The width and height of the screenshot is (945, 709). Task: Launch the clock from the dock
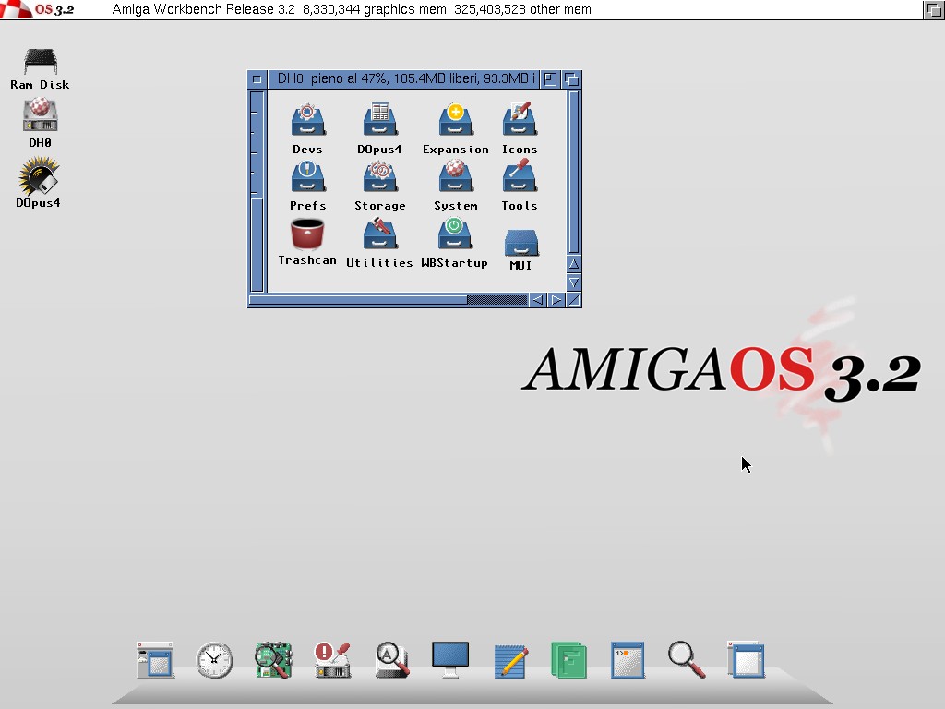[x=214, y=661]
